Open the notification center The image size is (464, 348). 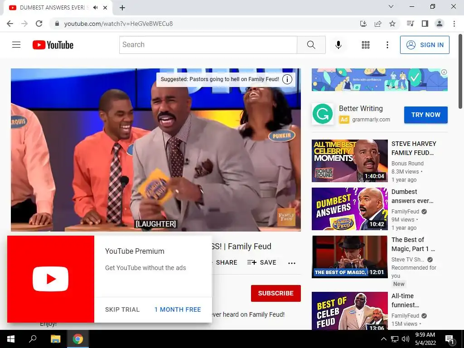click(x=449, y=339)
